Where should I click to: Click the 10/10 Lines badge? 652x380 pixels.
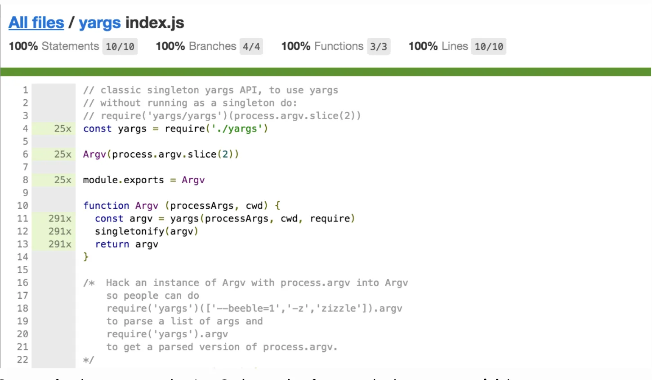[488, 47]
